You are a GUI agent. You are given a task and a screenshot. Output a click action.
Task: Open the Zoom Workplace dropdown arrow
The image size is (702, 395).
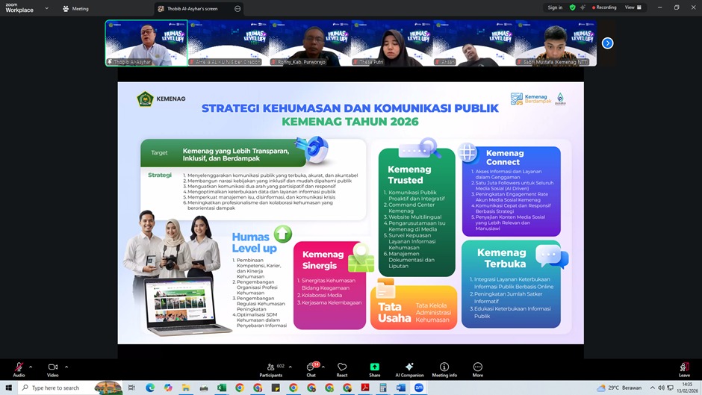46,9
